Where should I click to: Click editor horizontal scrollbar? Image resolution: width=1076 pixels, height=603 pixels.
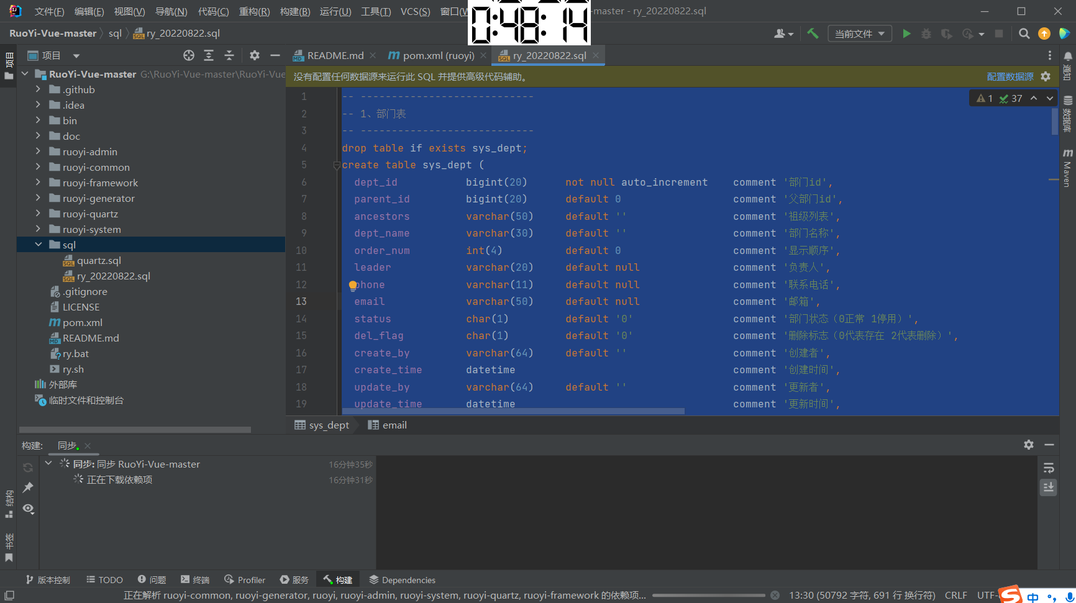click(x=513, y=411)
